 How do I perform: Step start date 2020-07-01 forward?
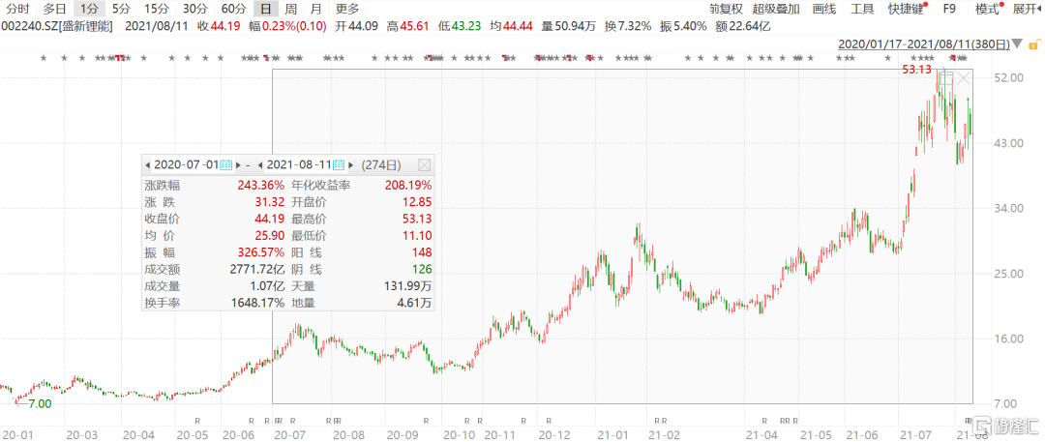239,164
